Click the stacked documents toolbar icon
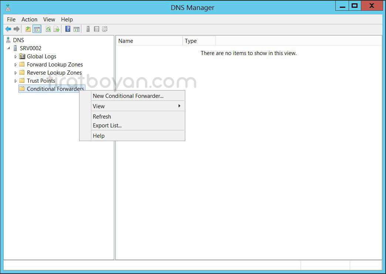This screenshot has width=386, height=274. pos(105,29)
